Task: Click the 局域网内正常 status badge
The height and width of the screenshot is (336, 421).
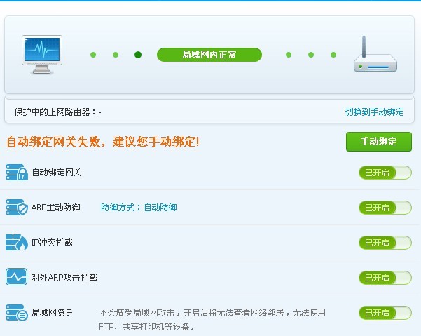Action: (x=209, y=55)
